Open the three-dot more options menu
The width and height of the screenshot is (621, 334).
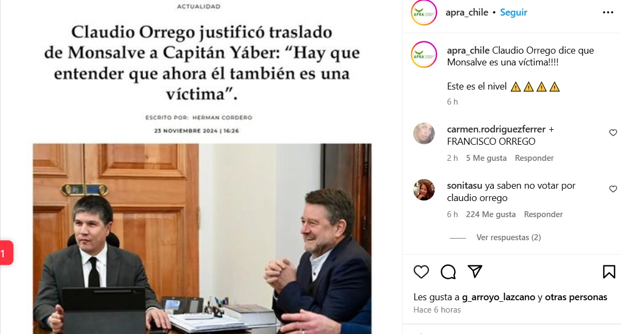click(608, 13)
